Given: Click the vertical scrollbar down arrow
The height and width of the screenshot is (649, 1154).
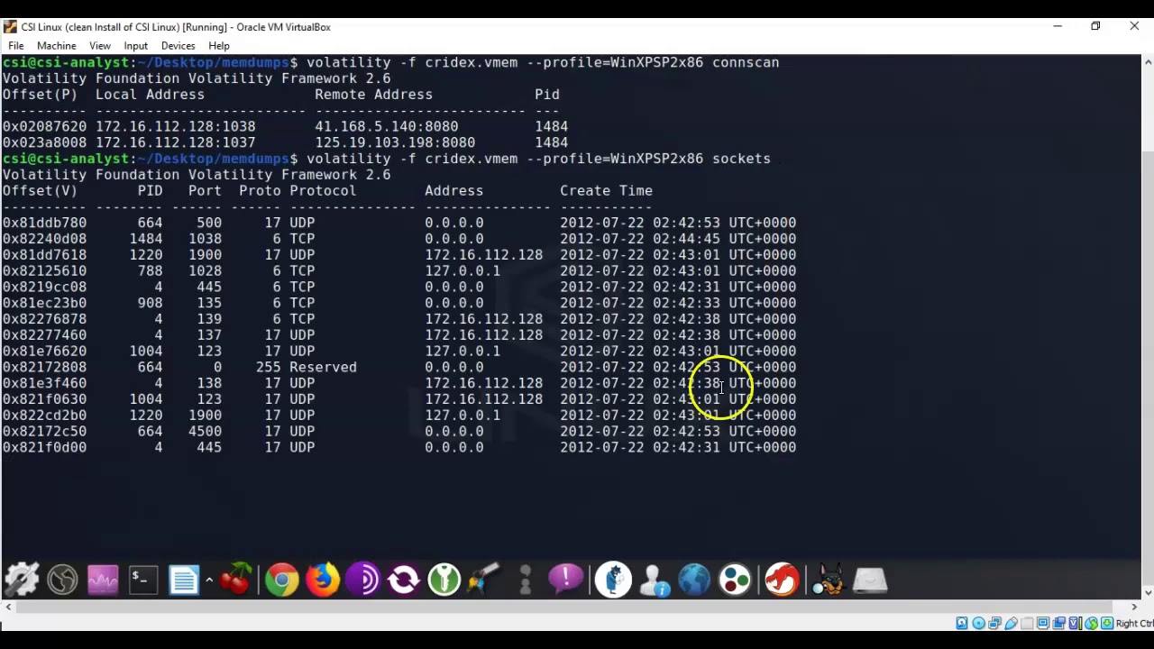Looking at the screenshot, I should [x=1147, y=592].
